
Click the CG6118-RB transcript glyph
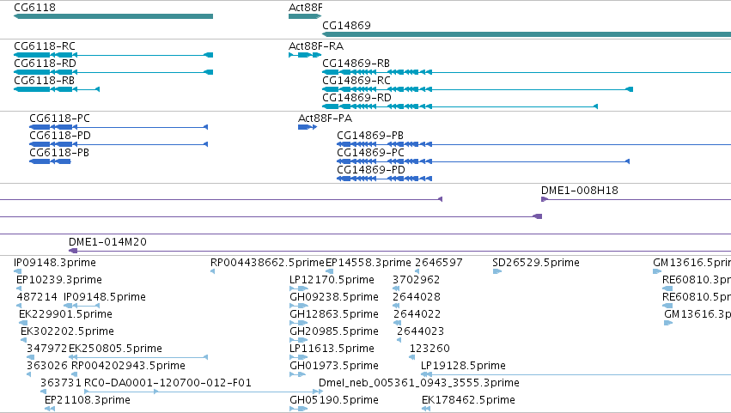pyautogui.click(x=57, y=89)
